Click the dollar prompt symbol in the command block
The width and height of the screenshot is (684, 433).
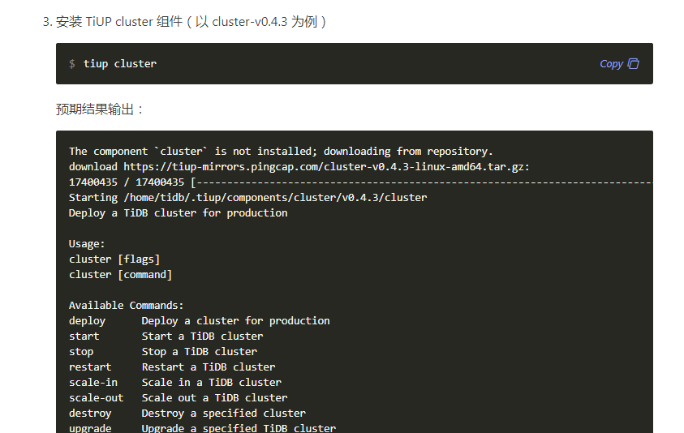click(x=72, y=63)
